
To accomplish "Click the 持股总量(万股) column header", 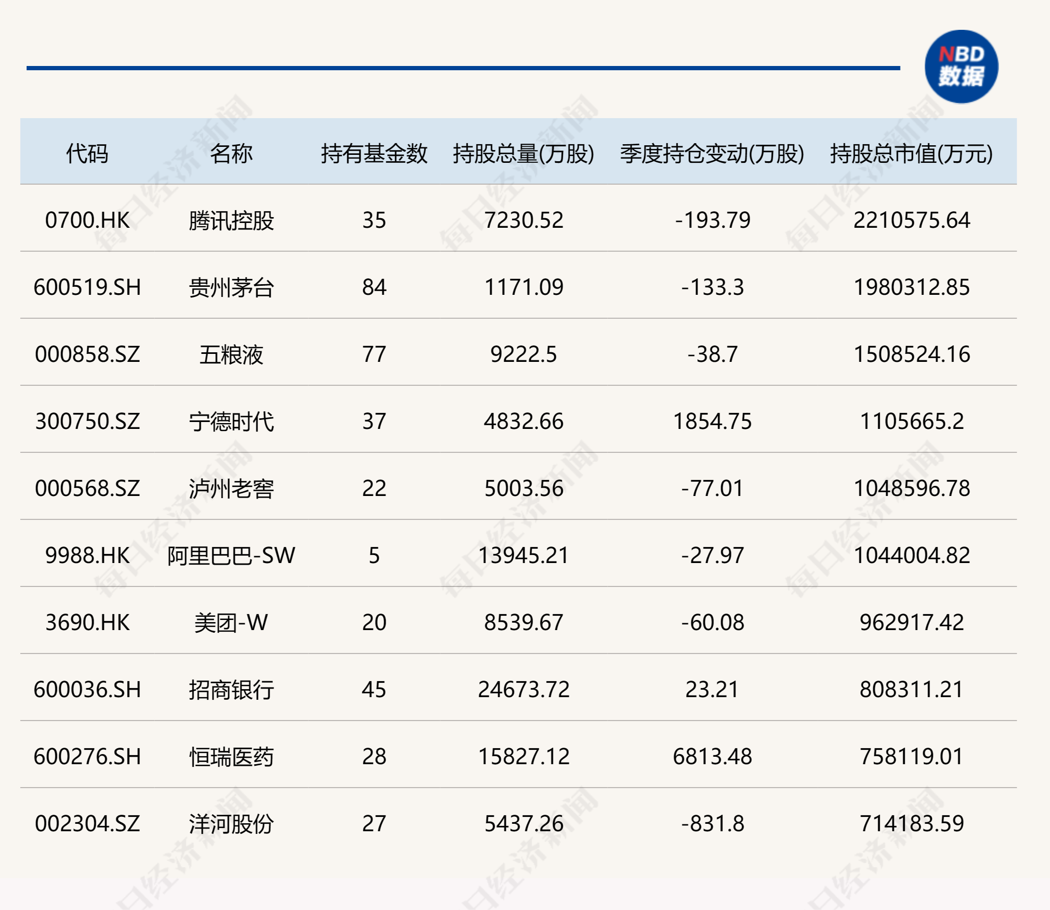I will 523,154.
